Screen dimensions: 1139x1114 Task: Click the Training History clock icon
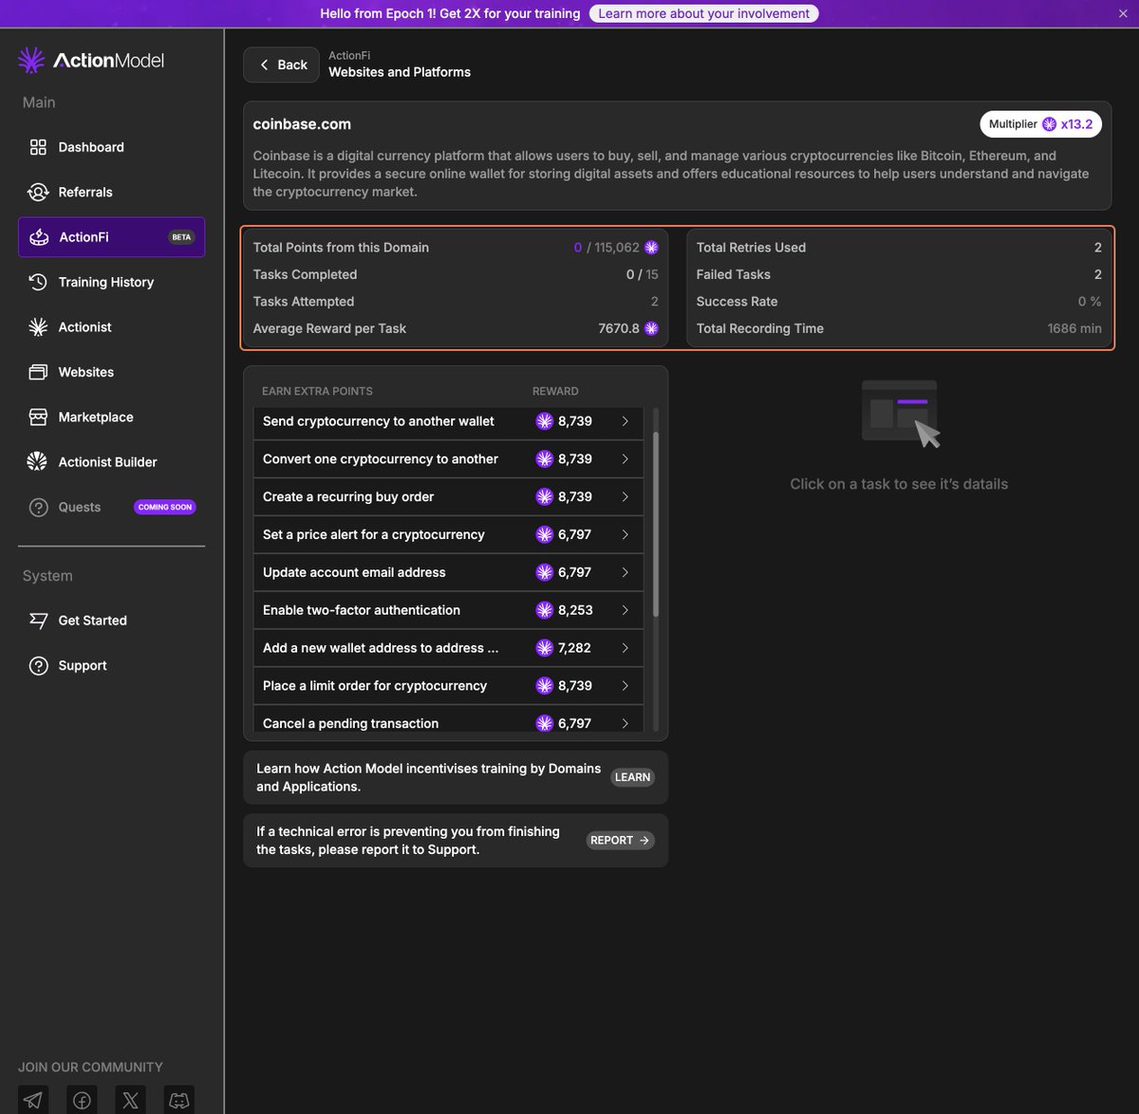point(38,282)
